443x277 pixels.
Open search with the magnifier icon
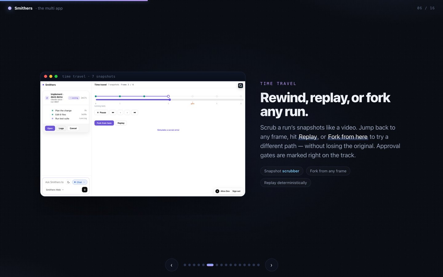241,86
